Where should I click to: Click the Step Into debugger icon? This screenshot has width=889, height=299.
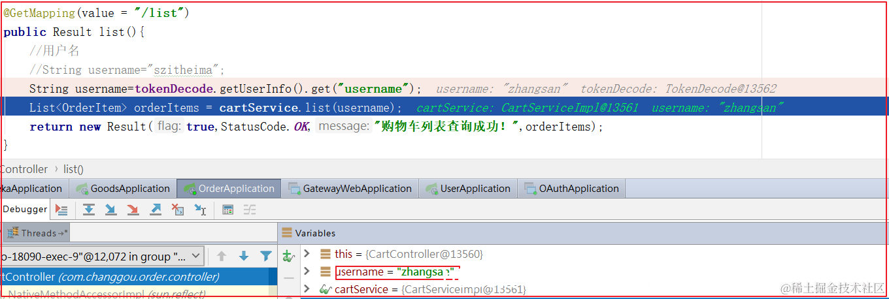point(111,210)
